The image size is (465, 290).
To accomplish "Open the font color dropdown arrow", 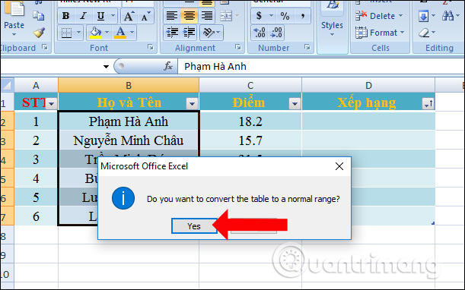I will coord(132,33).
